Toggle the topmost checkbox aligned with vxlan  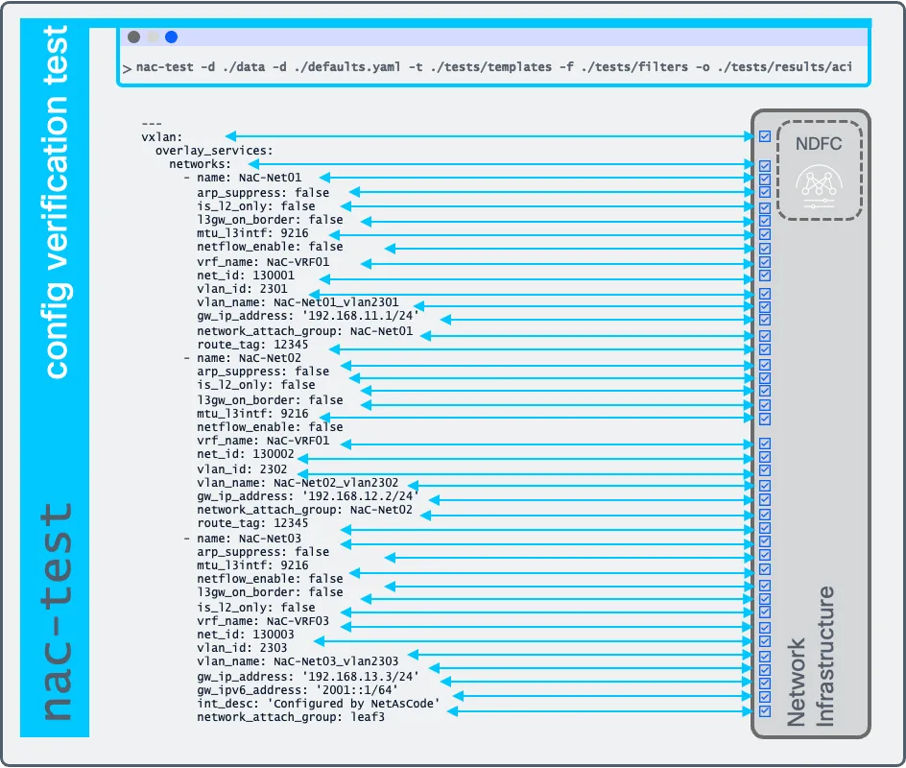pos(764,136)
